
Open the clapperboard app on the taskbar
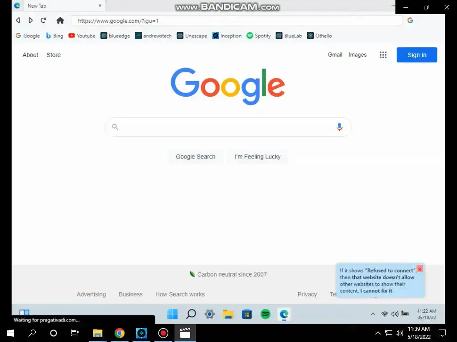(x=185, y=333)
